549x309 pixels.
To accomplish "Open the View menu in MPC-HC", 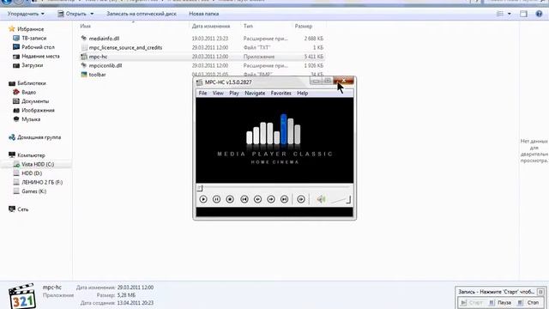I will click(x=218, y=94).
